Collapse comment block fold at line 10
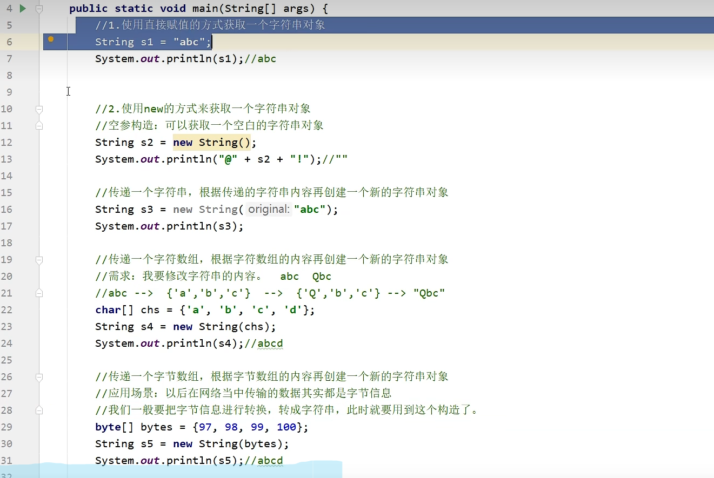This screenshot has height=478, width=714. pyautogui.click(x=39, y=109)
